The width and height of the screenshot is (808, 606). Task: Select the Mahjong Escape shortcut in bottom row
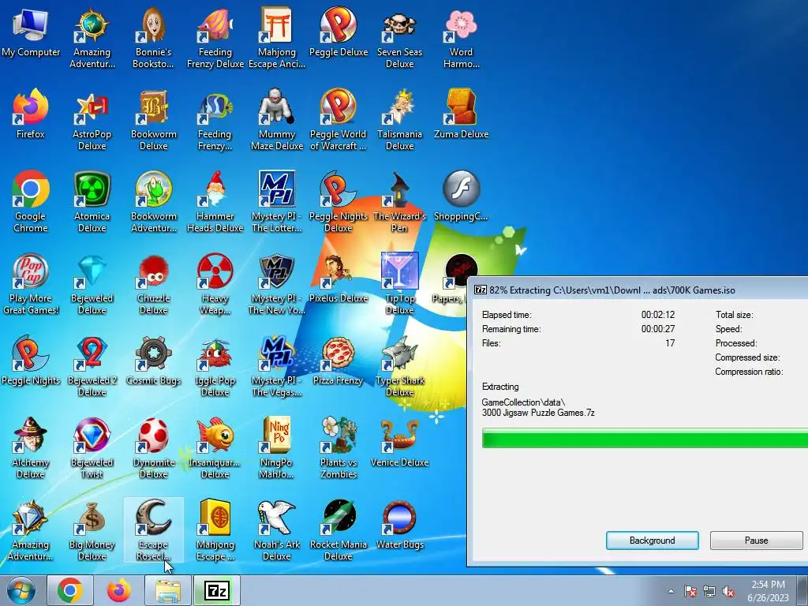[x=215, y=530]
